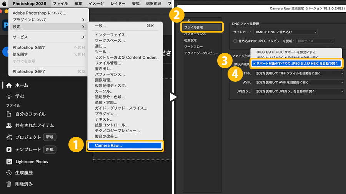Select パフォーマンス tab in Camera Raw preferences
The height and width of the screenshot is (194, 346).
195,34
